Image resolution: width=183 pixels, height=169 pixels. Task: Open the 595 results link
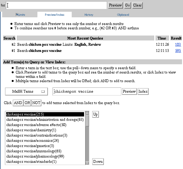(x=178, y=51)
